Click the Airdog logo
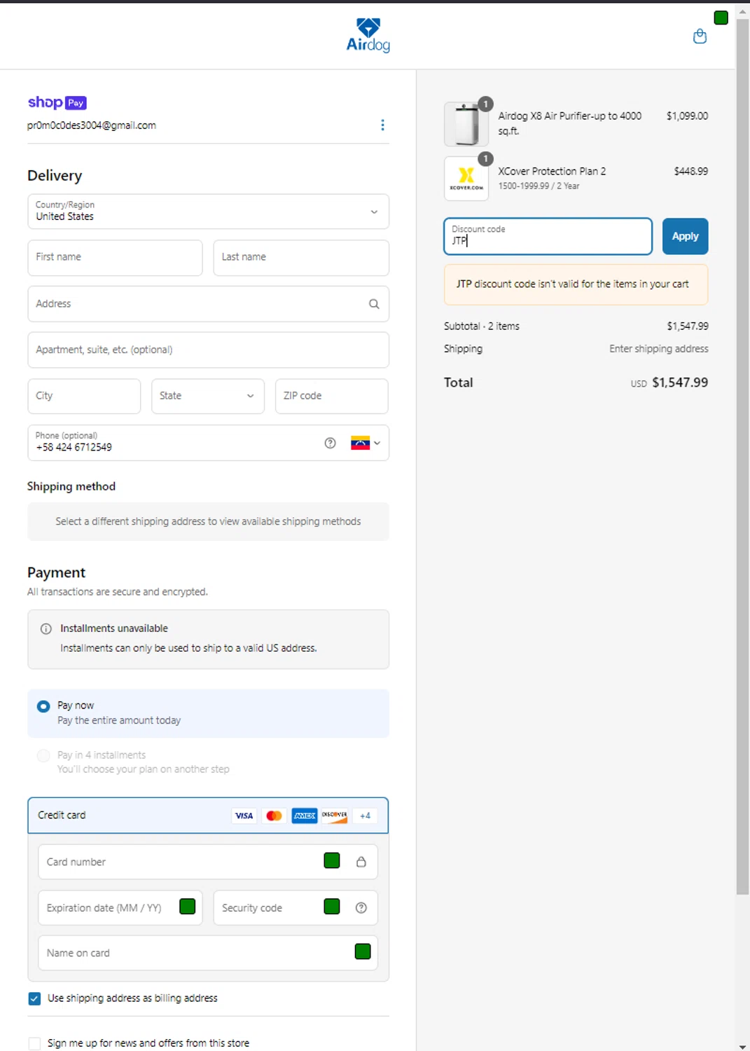Image resolution: width=750 pixels, height=1051 pixels. coord(368,35)
